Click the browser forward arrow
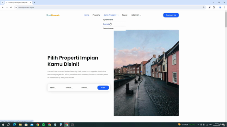The image size is (227, 127). 7,7
